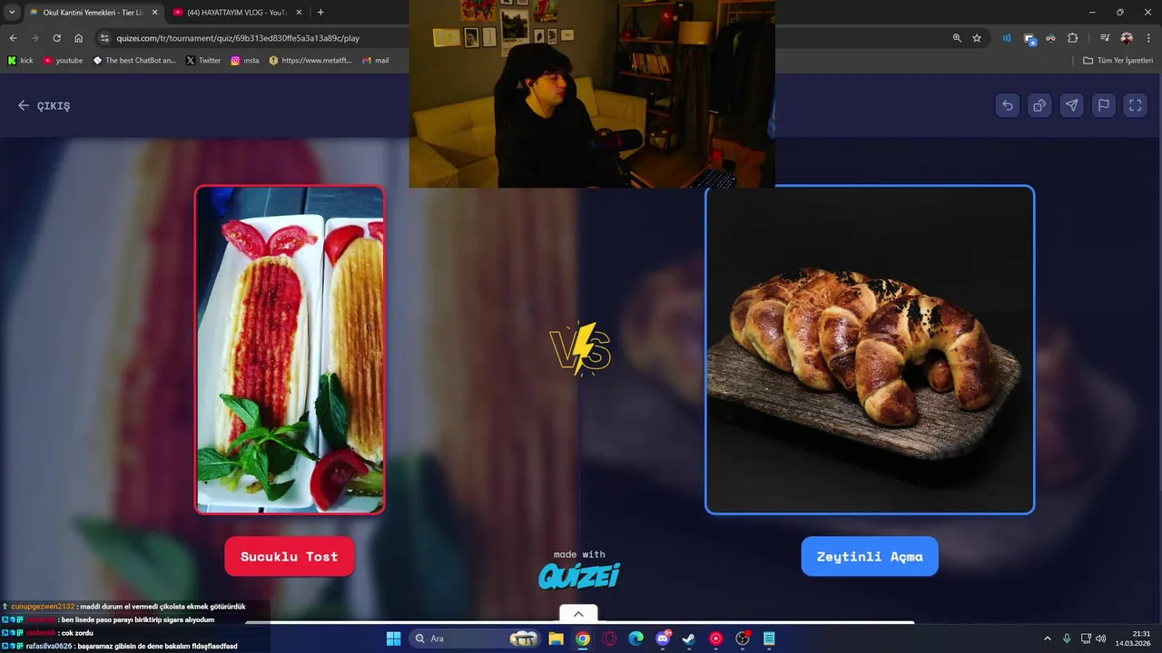Click the zoom magnifier icon in address bar
The width and height of the screenshot is (1162, 653).
[x=957, y=38]
